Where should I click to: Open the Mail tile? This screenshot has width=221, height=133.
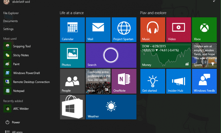click(98, 30)
